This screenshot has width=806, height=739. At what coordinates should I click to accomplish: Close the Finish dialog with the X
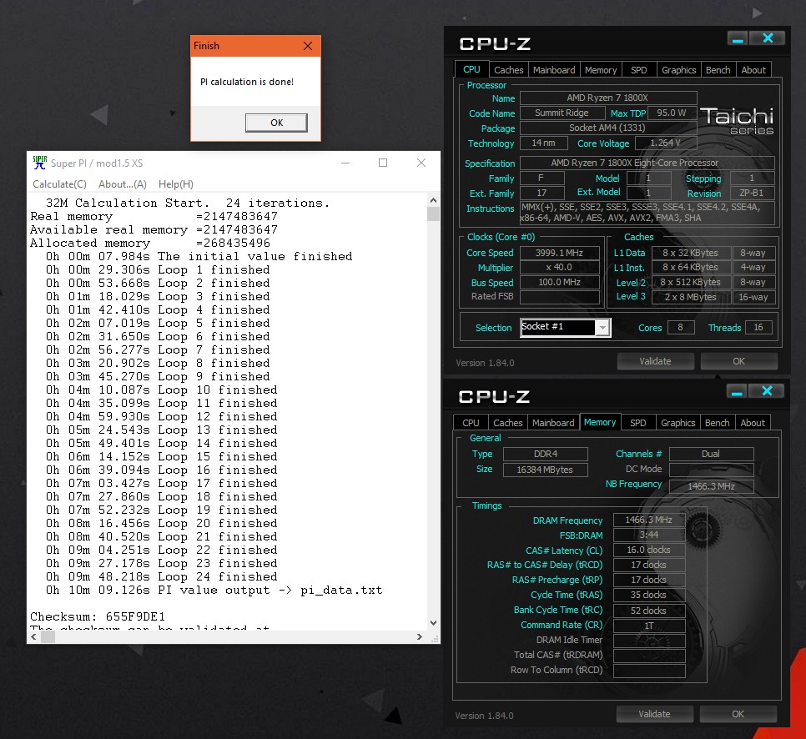coord(308,46)
